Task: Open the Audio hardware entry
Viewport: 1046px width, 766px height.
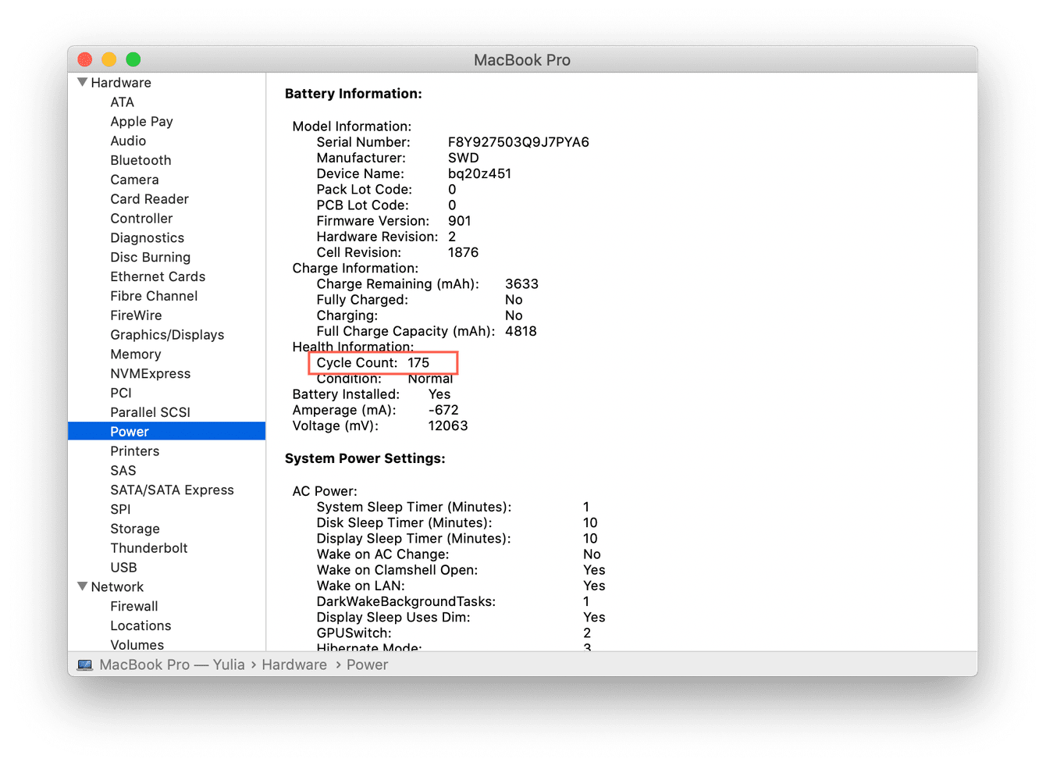Action: [x=128, y=141]
